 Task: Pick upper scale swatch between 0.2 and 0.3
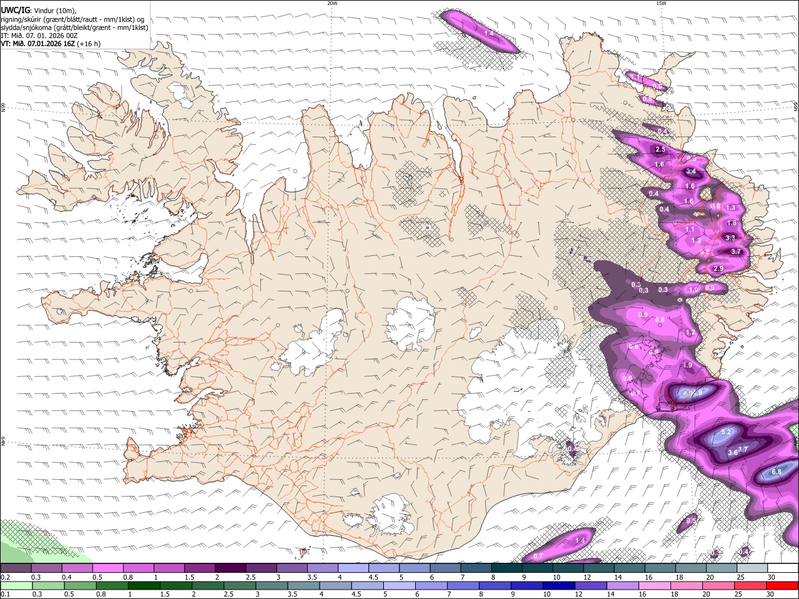[x=16, y=568]
